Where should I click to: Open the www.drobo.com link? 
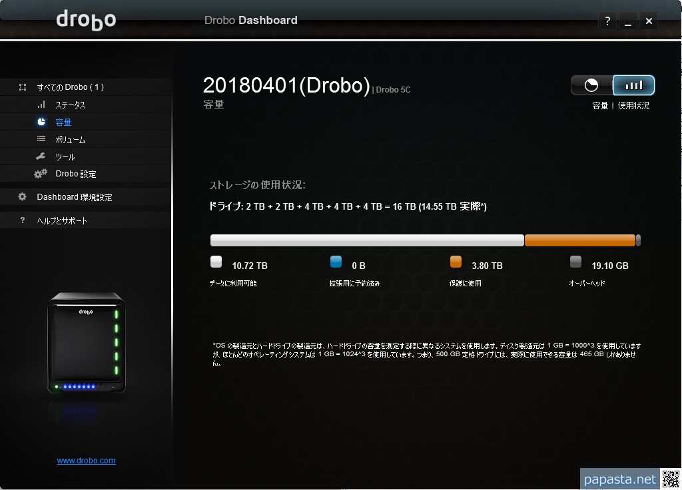(x=86, y=461)
